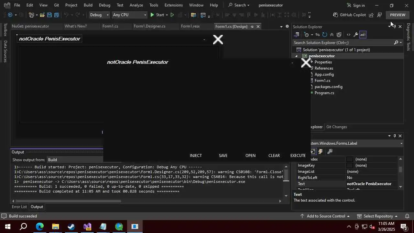Switch to the Form1.Designer.cs tab

[x=149, y=26]
